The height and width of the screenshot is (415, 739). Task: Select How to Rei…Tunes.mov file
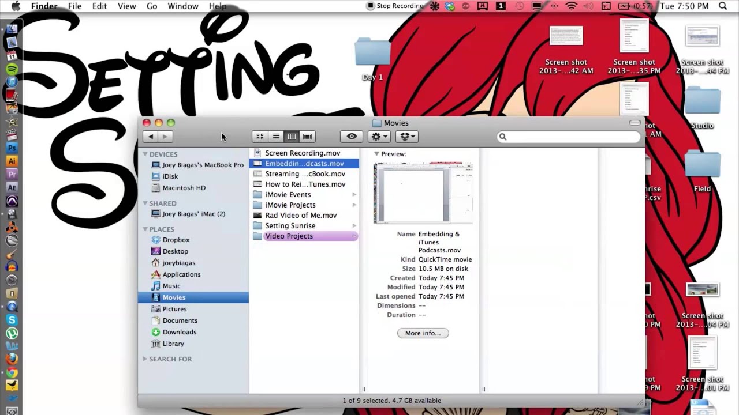[x=304, y=184]
